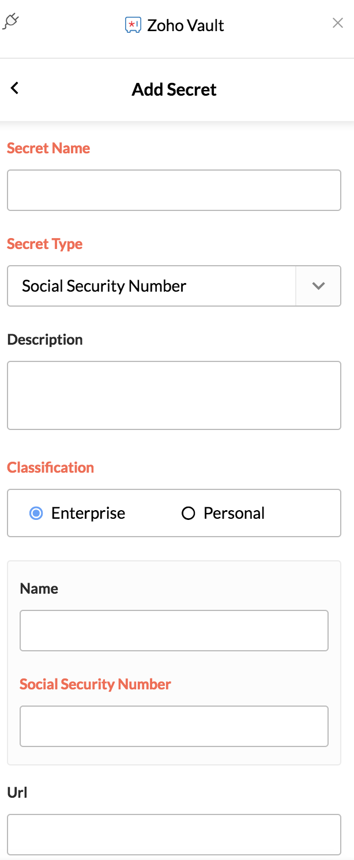Expand the Secret Type chevron arrow

pyautogui.click(x=318, y=286)
